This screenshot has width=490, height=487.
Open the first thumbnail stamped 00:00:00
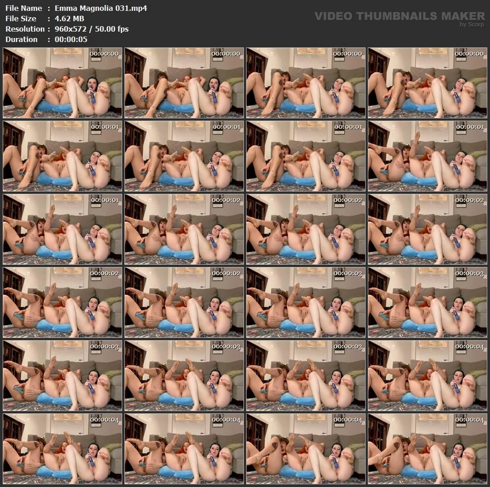pos(62,83)
